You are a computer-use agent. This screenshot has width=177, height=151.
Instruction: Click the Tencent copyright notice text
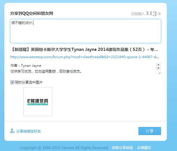click(64, 148)
